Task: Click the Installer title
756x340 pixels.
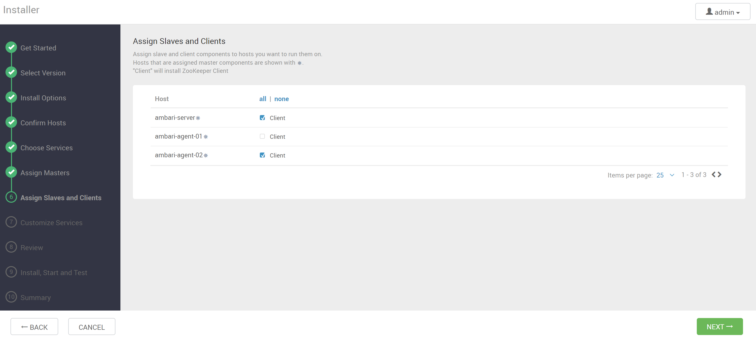Action: coord(21,10)
